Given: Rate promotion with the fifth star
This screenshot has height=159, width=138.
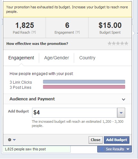Looking at the screenshot, I should tap(126, 44).
